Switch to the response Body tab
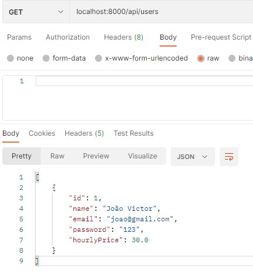 tap(10, 133)
